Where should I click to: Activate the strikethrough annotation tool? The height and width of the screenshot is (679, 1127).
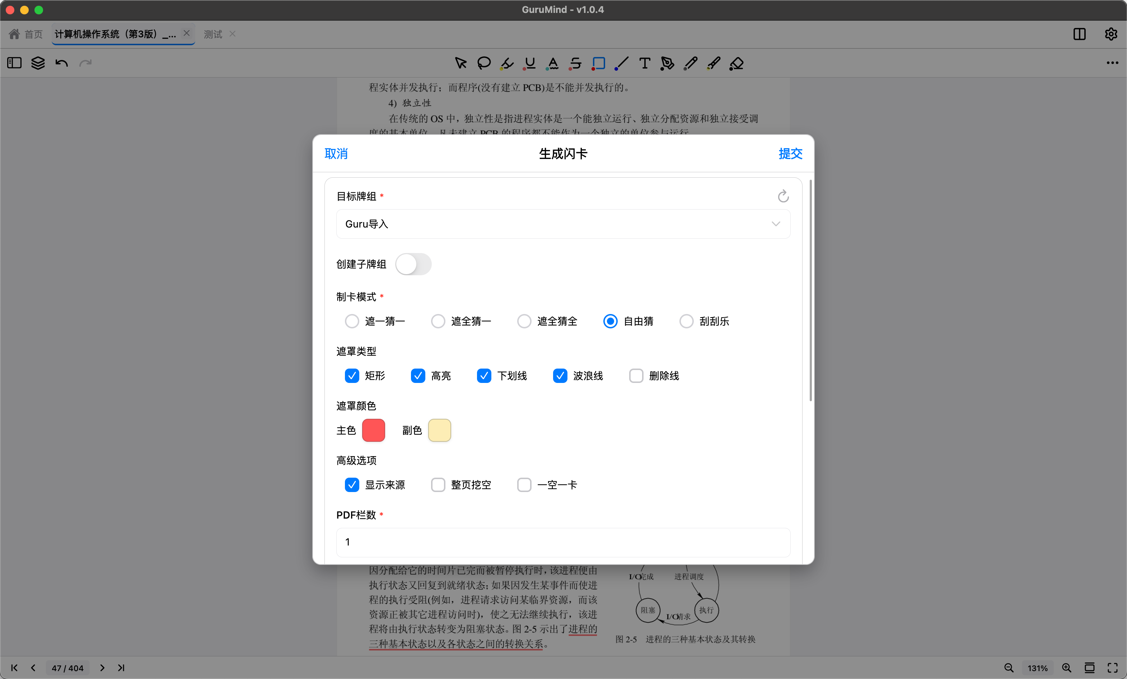[575, 63]
